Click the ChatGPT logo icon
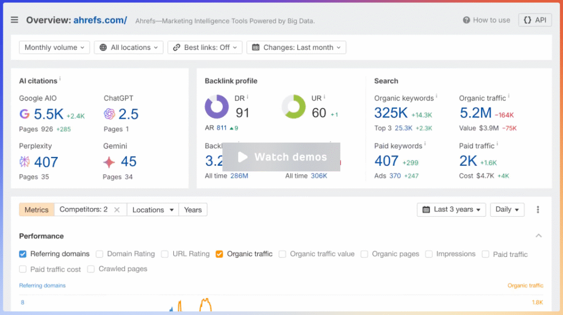The image size is (563, 315). coord(109,114)
